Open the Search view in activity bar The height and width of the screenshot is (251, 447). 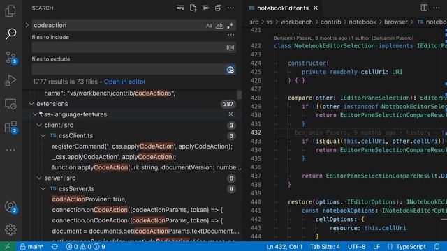coord(10,34)
